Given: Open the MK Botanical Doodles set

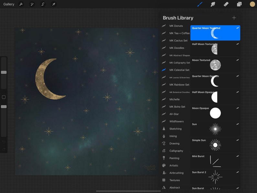Looking at the screenshot, I should [x=176, y=92].
